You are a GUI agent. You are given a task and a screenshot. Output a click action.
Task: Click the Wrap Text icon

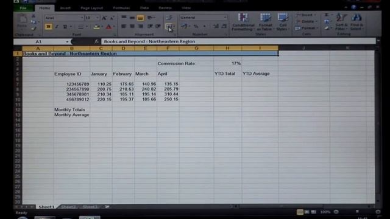[169, 18]
